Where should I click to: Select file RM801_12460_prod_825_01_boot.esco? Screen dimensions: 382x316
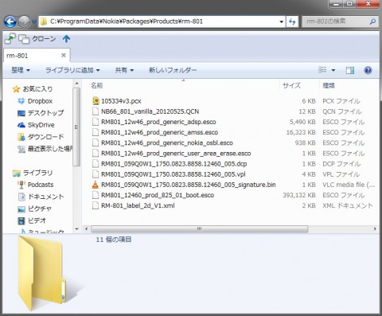click(x=158, y=195)
